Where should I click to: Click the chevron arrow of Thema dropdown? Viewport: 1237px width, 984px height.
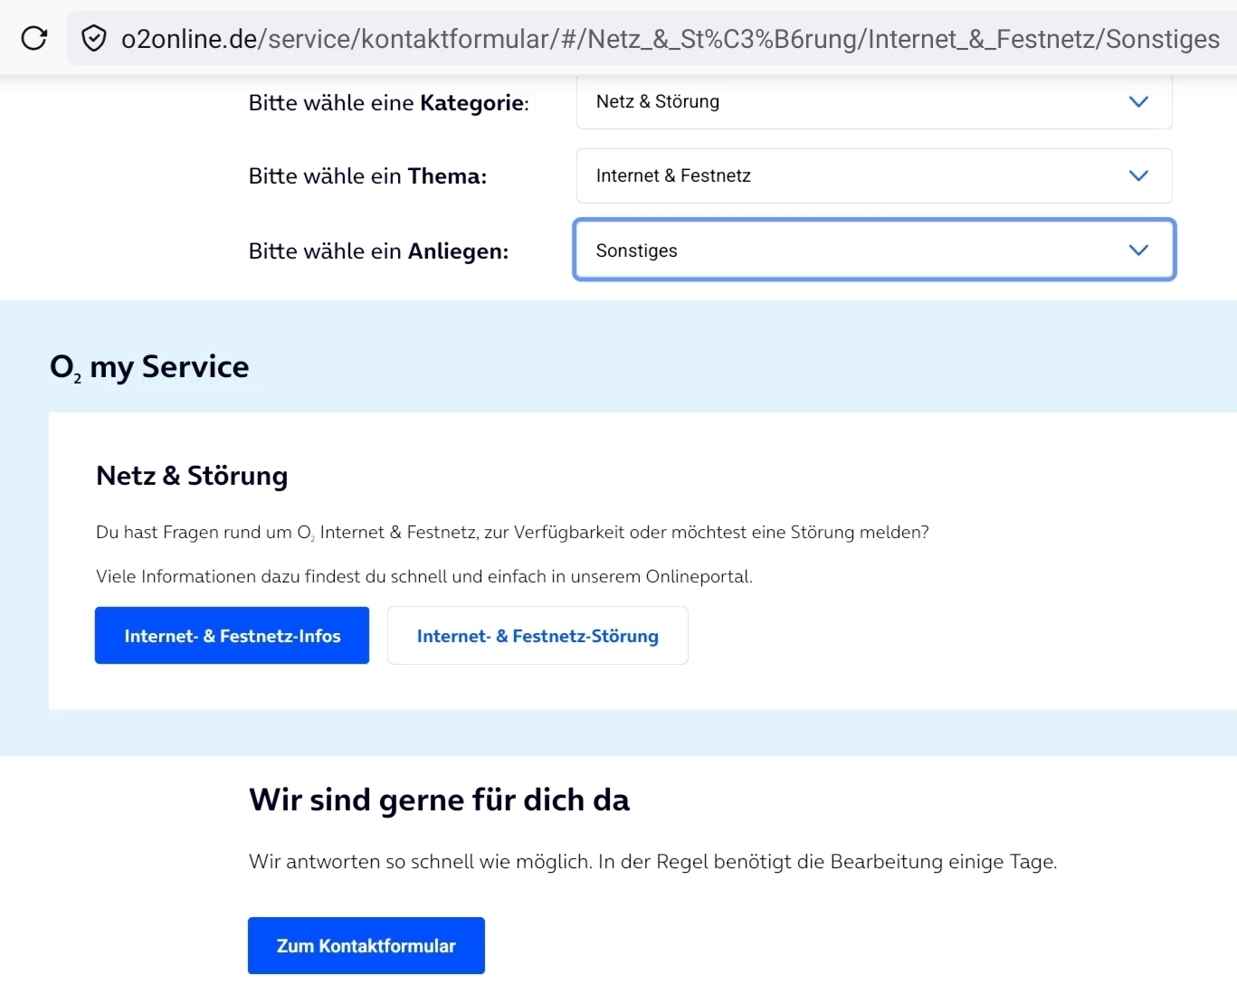(x=1138, y=175)
